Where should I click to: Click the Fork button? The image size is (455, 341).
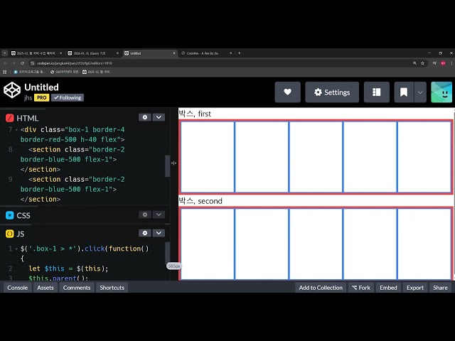[x=360, y=288]
